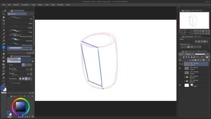Image resolution: width=211 pixels, height=119 pixels.
Task: Expand the Sketch 1 folder
Action: (185, 81)
